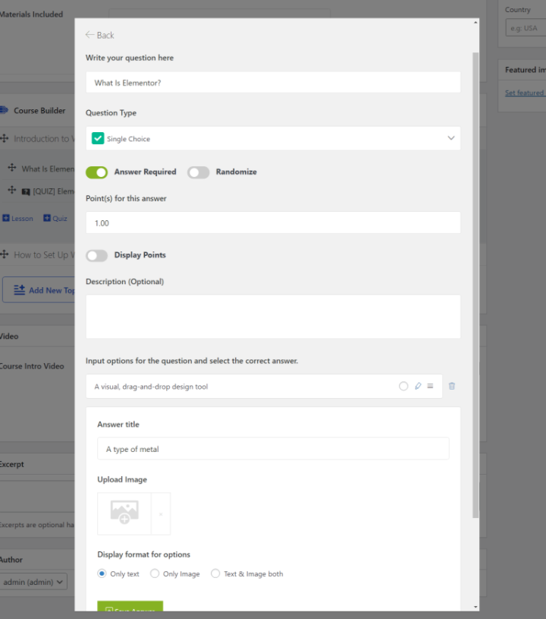
Task: Toggle the Answer Required switch off
Action: click(x=97, y=172)
